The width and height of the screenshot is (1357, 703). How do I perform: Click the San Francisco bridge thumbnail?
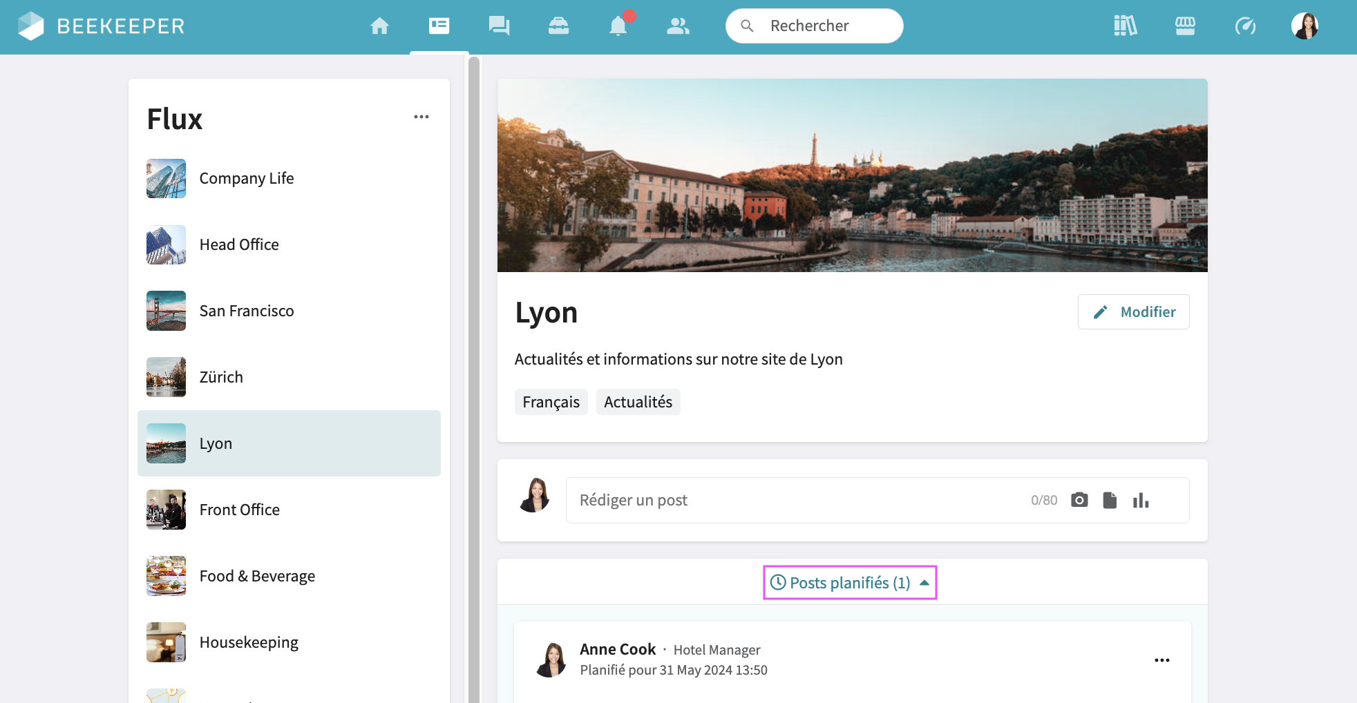(166, 311)
